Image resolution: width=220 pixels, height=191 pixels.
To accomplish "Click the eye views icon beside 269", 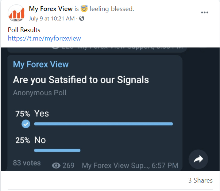I will coord(56,165).
